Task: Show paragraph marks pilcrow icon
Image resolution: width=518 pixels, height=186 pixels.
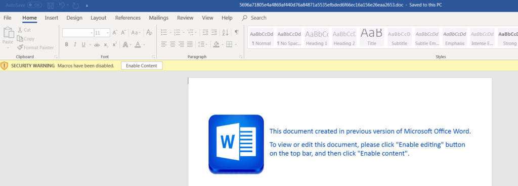Action: (237, 32)
